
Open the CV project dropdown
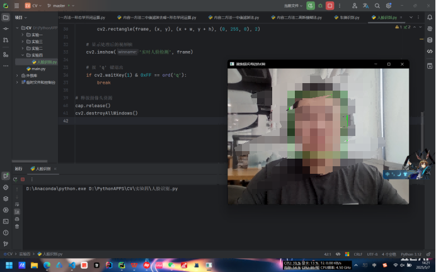pyautogui.click(x=33, y=6)
